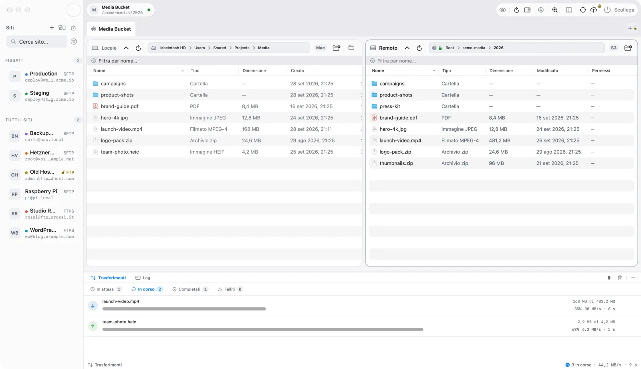Click the import sites icon in the sidebar header

pyautogui.click(x=73, y=28)
